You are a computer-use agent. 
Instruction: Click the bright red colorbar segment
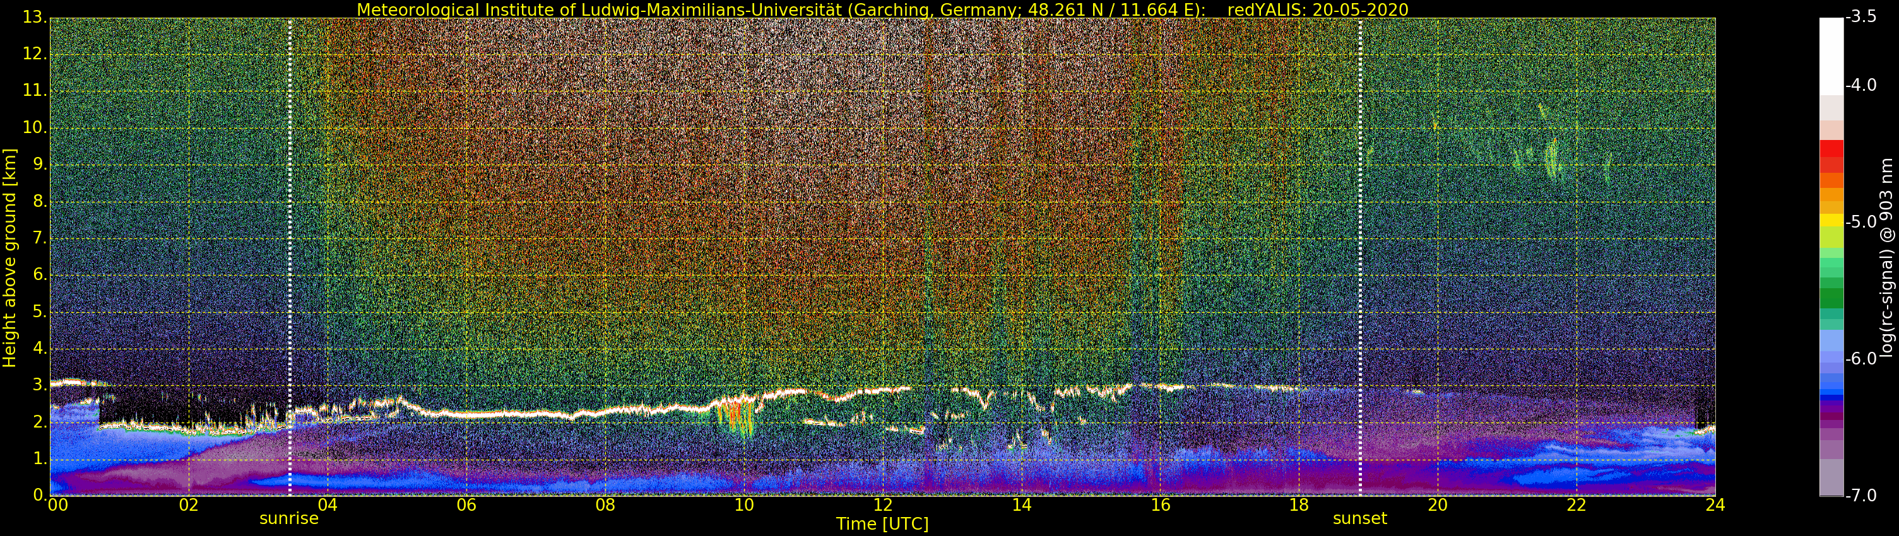1831,148
